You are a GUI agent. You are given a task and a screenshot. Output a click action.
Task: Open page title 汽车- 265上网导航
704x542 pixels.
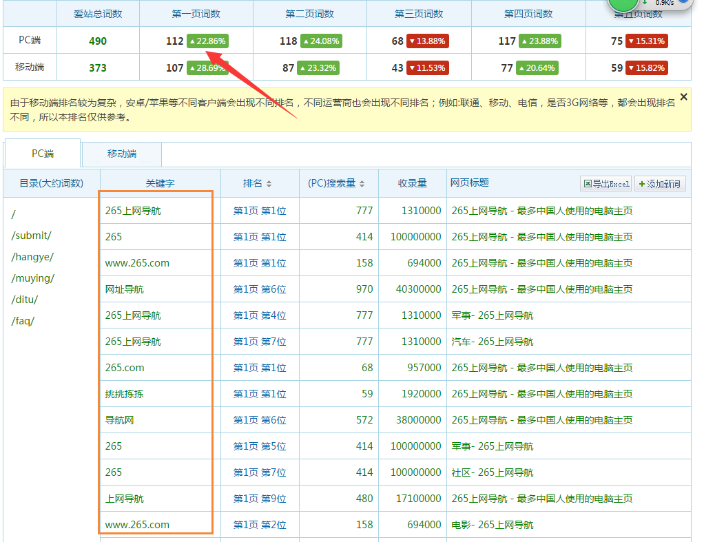point(493,342)
